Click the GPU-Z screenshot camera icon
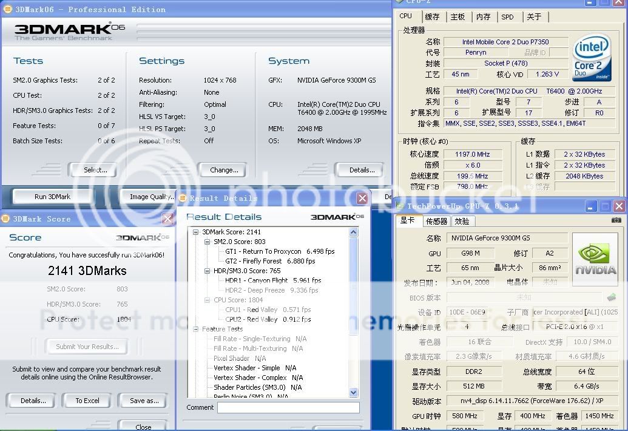Image resolution: width=628 pixels, height=431 pixels. click(616, 220)
